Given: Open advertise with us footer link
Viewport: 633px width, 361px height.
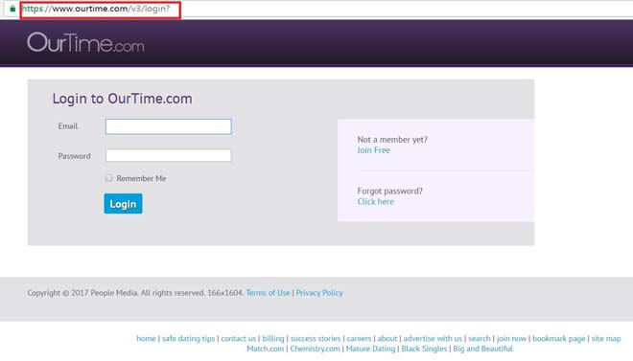Looking at the screenshot, I should pyautogui.click(x=433, y=338).
